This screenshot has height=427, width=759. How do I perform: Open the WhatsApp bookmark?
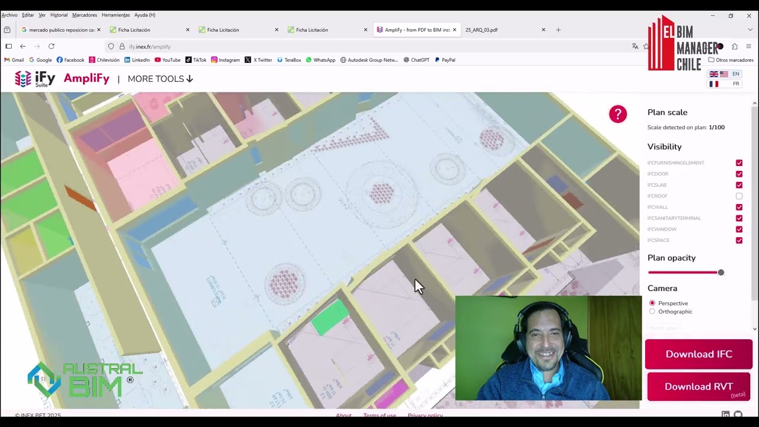coord(320,60)
